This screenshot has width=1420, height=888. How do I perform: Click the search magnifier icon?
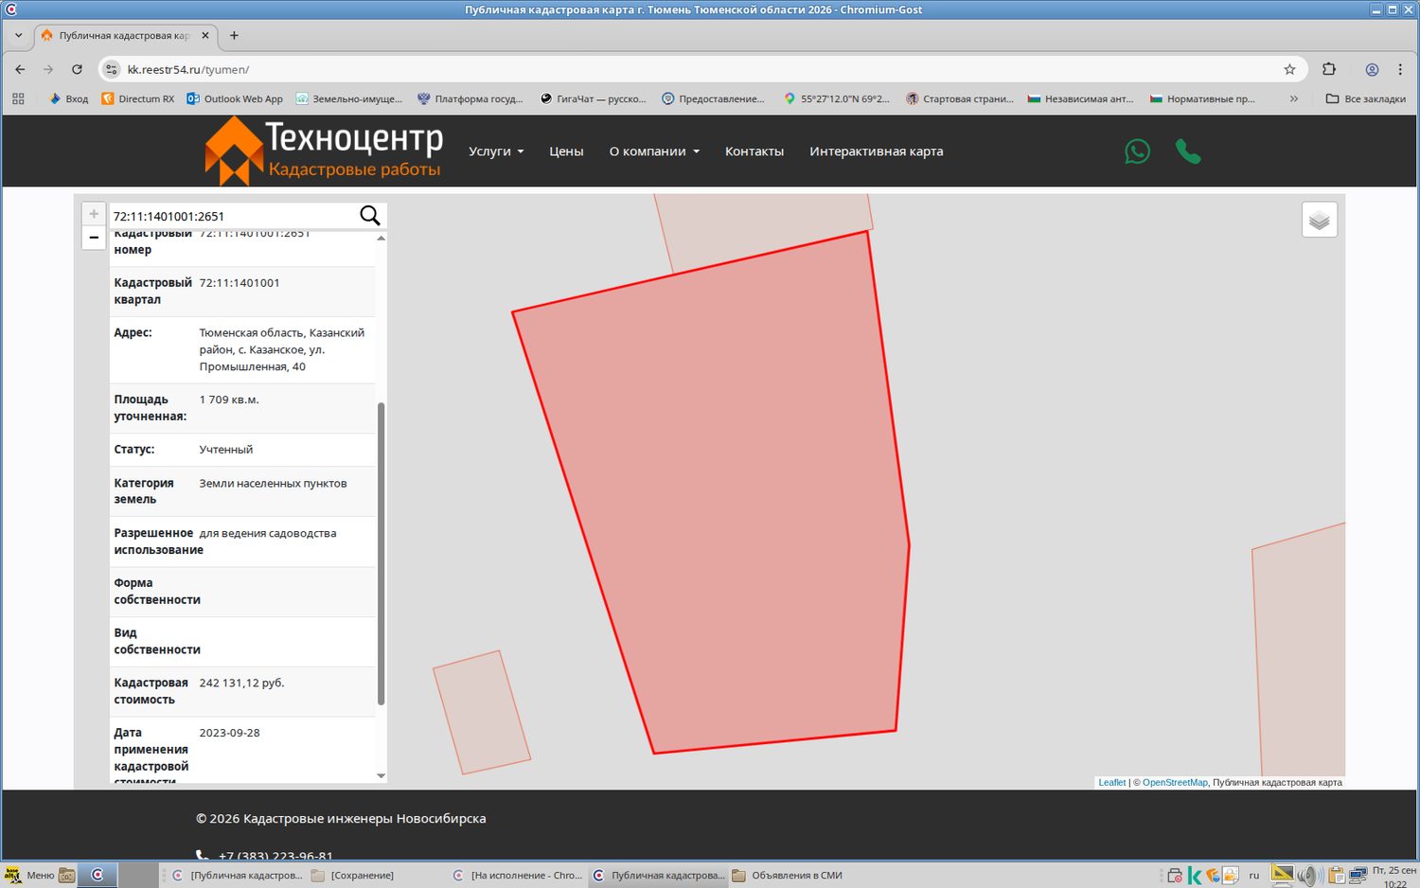(x=370, y=216)
